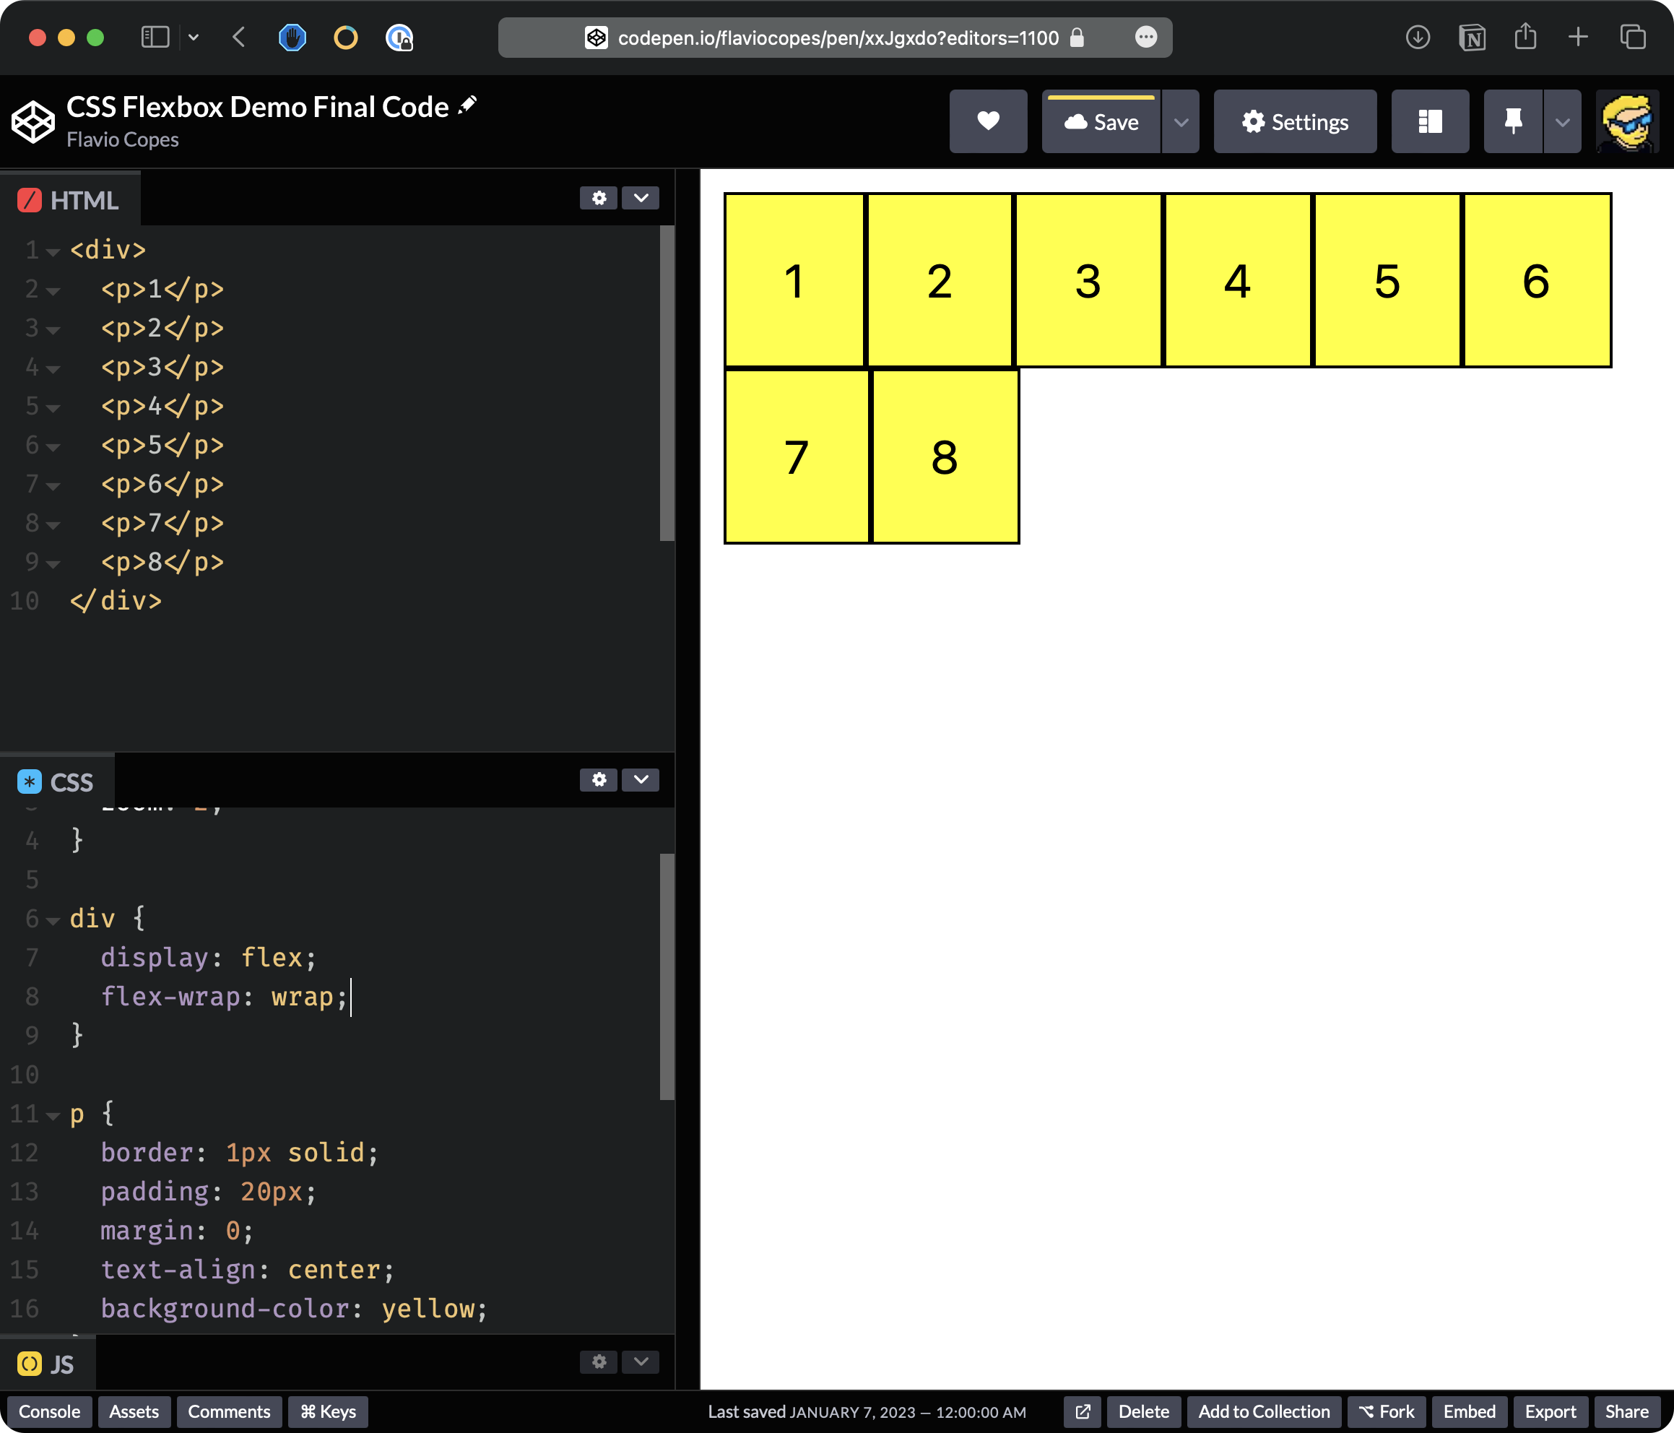
Task: Toggle Safari sidebar button
Action: tap(155, 37)
